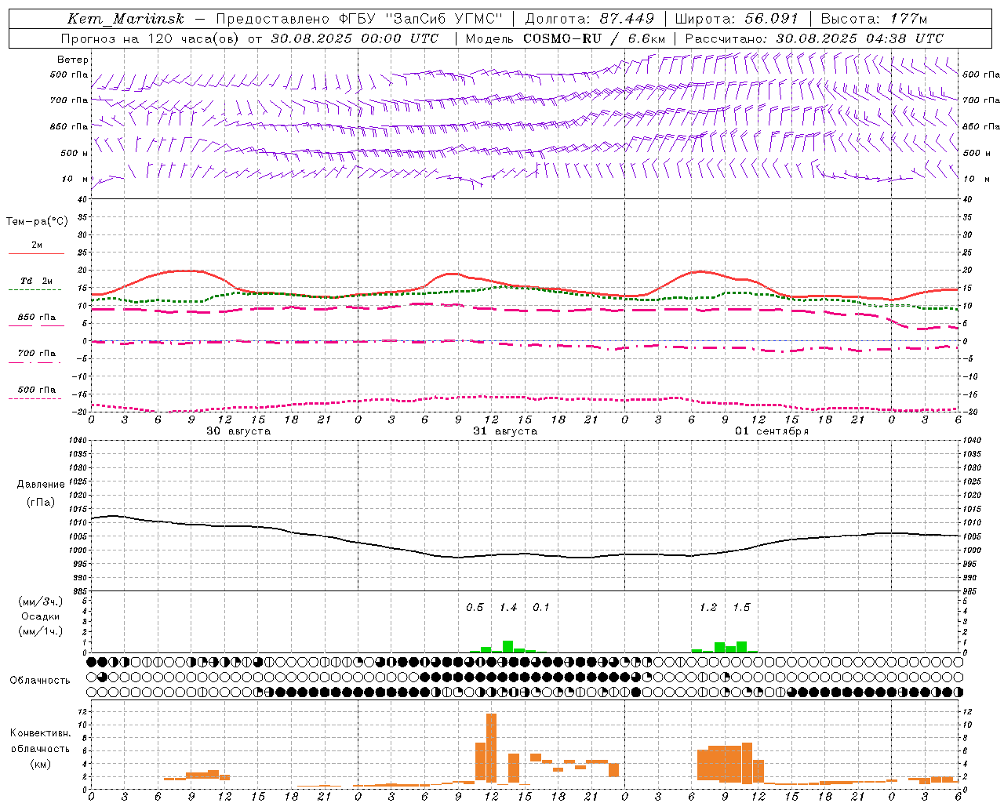Click the 'Давление' pressure panel label
Screen dimensions: 1004x803
tap(41, 485)
